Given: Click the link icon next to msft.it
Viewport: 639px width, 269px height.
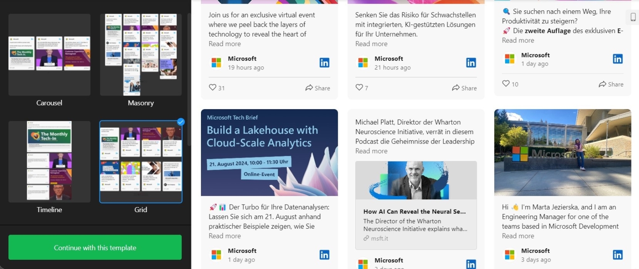Looking at the screenshot, I should [367, 238].
